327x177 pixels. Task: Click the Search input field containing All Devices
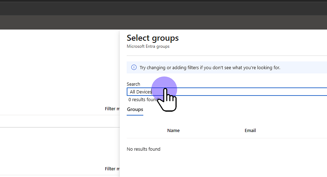pyautogui.click(x=227, y=92)
